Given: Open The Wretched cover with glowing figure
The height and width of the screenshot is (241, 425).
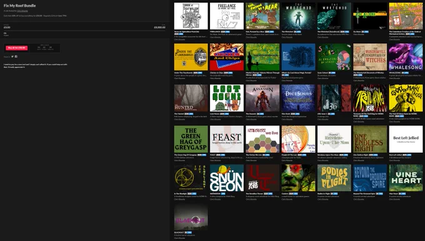Looking at the screenshot, I should 298,16.
